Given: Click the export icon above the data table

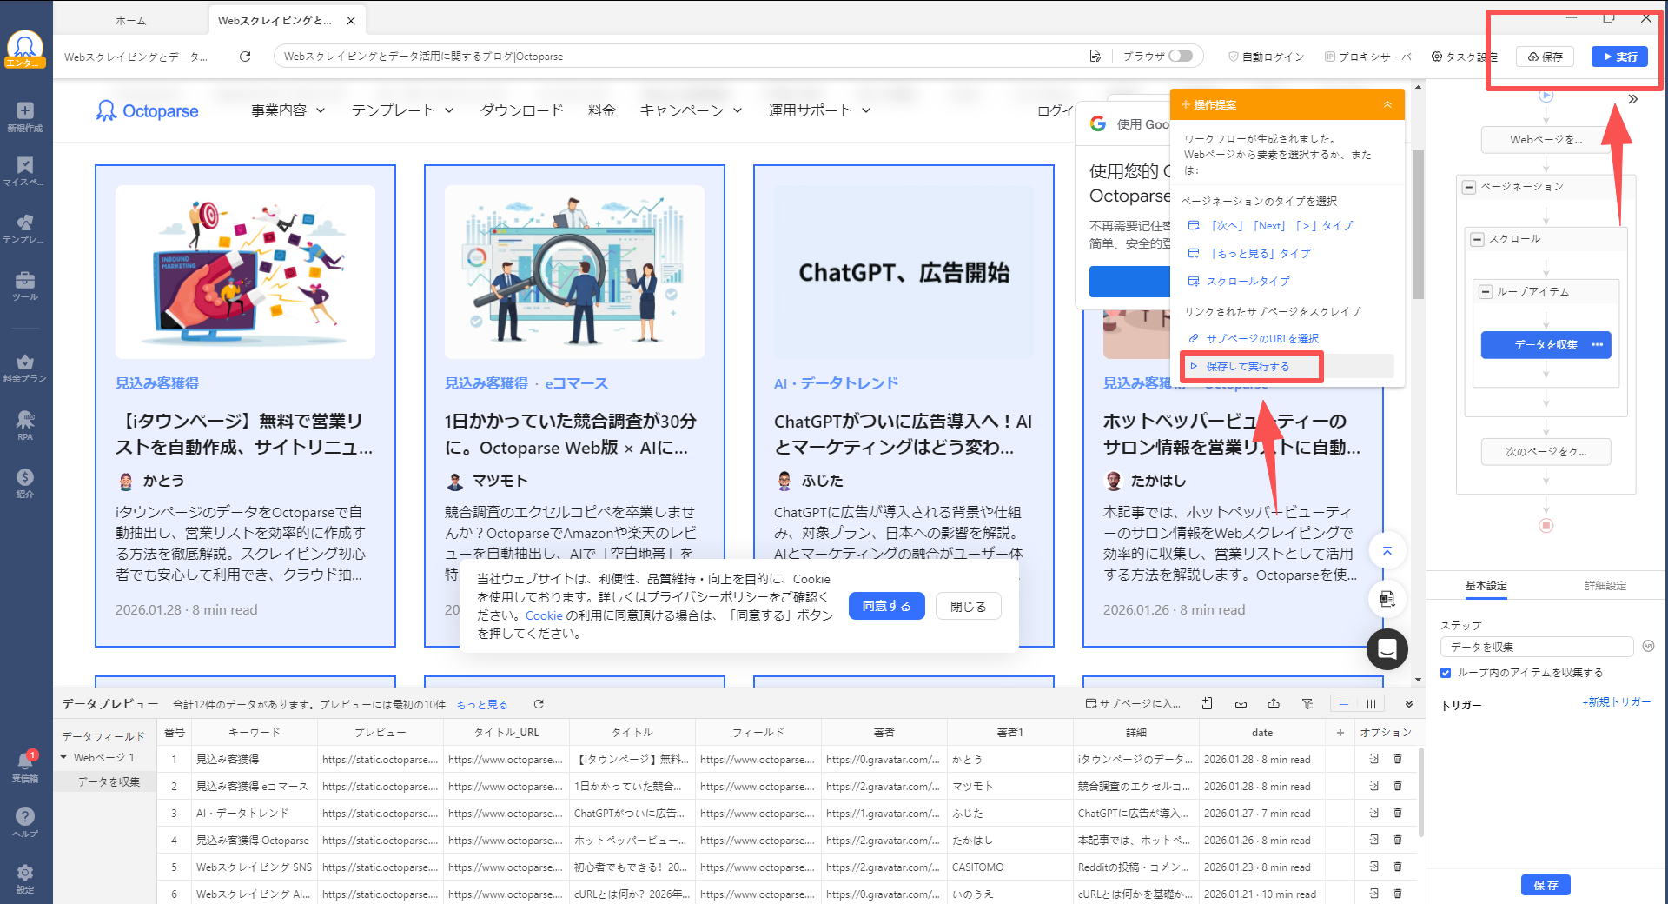Looking at the screenshot, I should point(1274,703).
